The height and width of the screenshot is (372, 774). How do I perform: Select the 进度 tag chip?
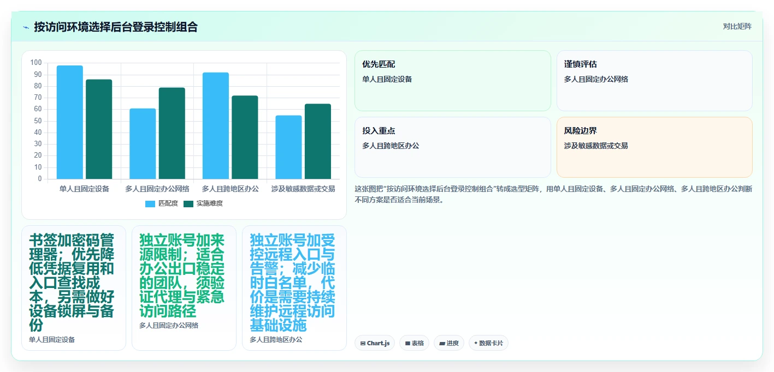pyautogui.click(x=449, y=343)
